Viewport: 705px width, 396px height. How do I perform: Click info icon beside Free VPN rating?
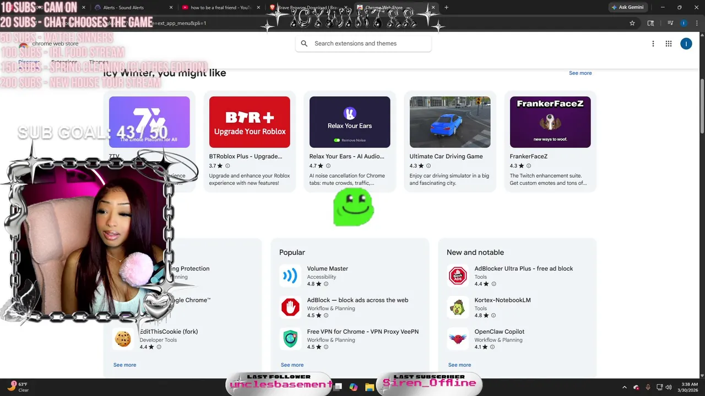pos(326,347)
